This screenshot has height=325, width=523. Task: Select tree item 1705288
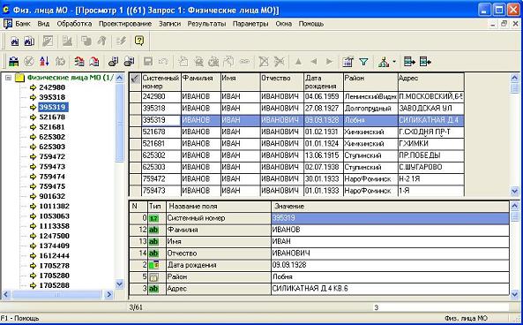tap(54, 285)
